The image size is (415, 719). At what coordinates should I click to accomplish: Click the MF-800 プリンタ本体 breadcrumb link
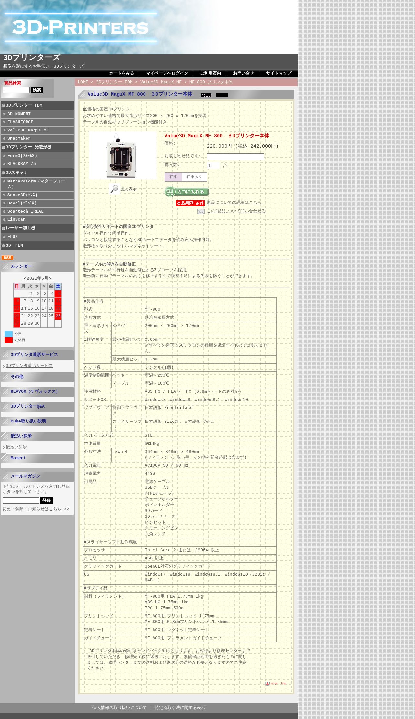coord(211,82)
